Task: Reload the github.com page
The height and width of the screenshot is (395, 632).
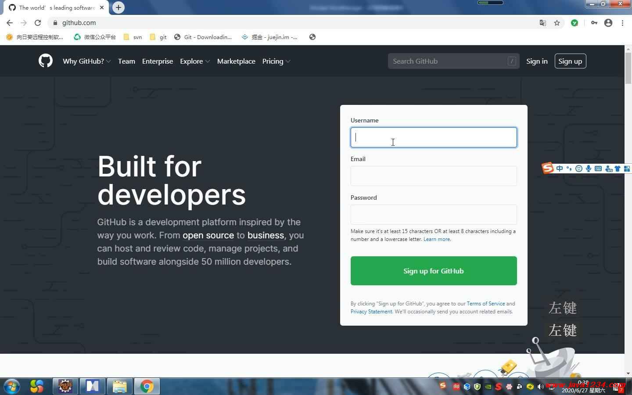Action: pos(38,23)
